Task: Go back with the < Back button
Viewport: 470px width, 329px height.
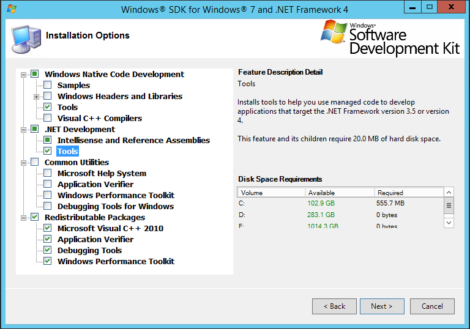Action: [x=334, y=306]
